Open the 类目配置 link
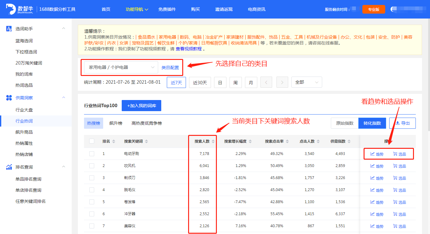The image size is (430, 234). point(170,68)
